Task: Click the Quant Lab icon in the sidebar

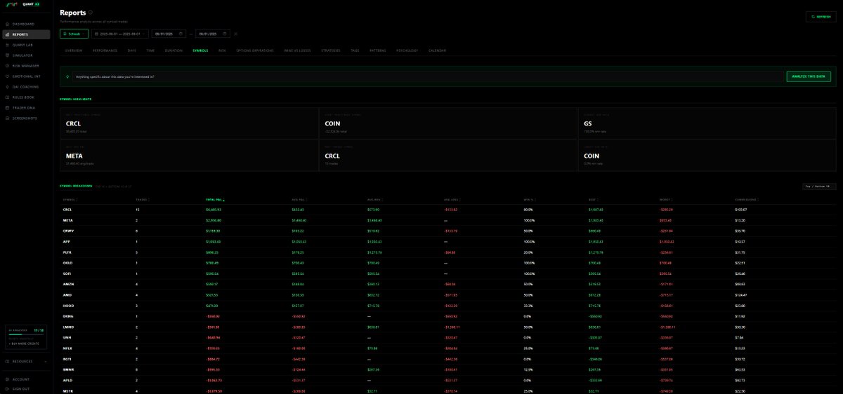Action: click(7, 45)
